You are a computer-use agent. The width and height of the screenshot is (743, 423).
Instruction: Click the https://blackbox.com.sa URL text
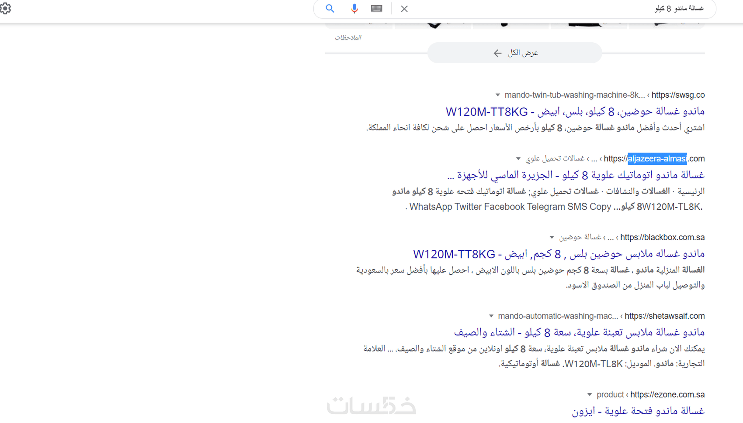(663, 238)
